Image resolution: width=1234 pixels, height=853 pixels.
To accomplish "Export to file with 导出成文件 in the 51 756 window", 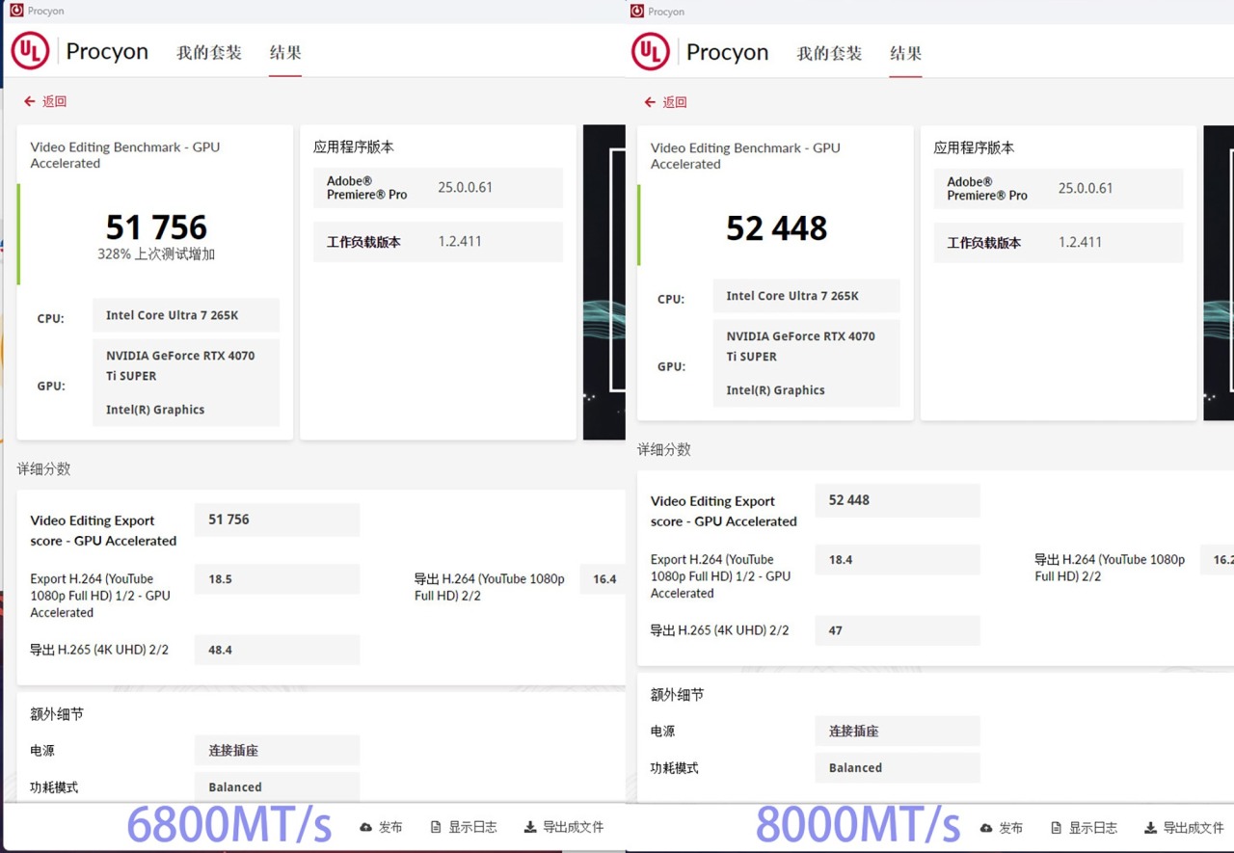I will 564,827.
